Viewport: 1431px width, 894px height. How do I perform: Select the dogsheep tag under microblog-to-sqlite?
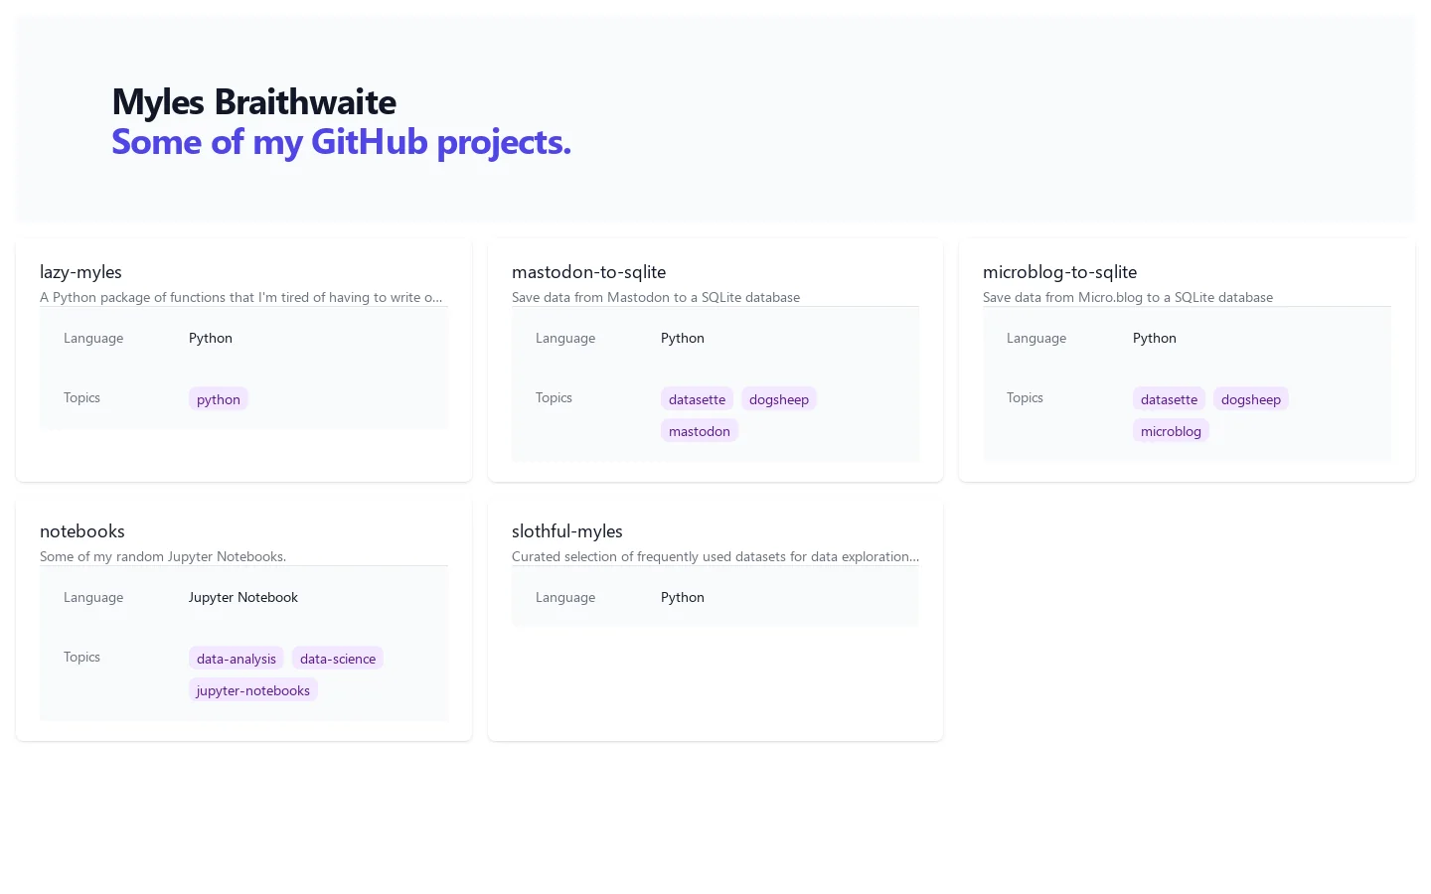tap(1251, 399)
